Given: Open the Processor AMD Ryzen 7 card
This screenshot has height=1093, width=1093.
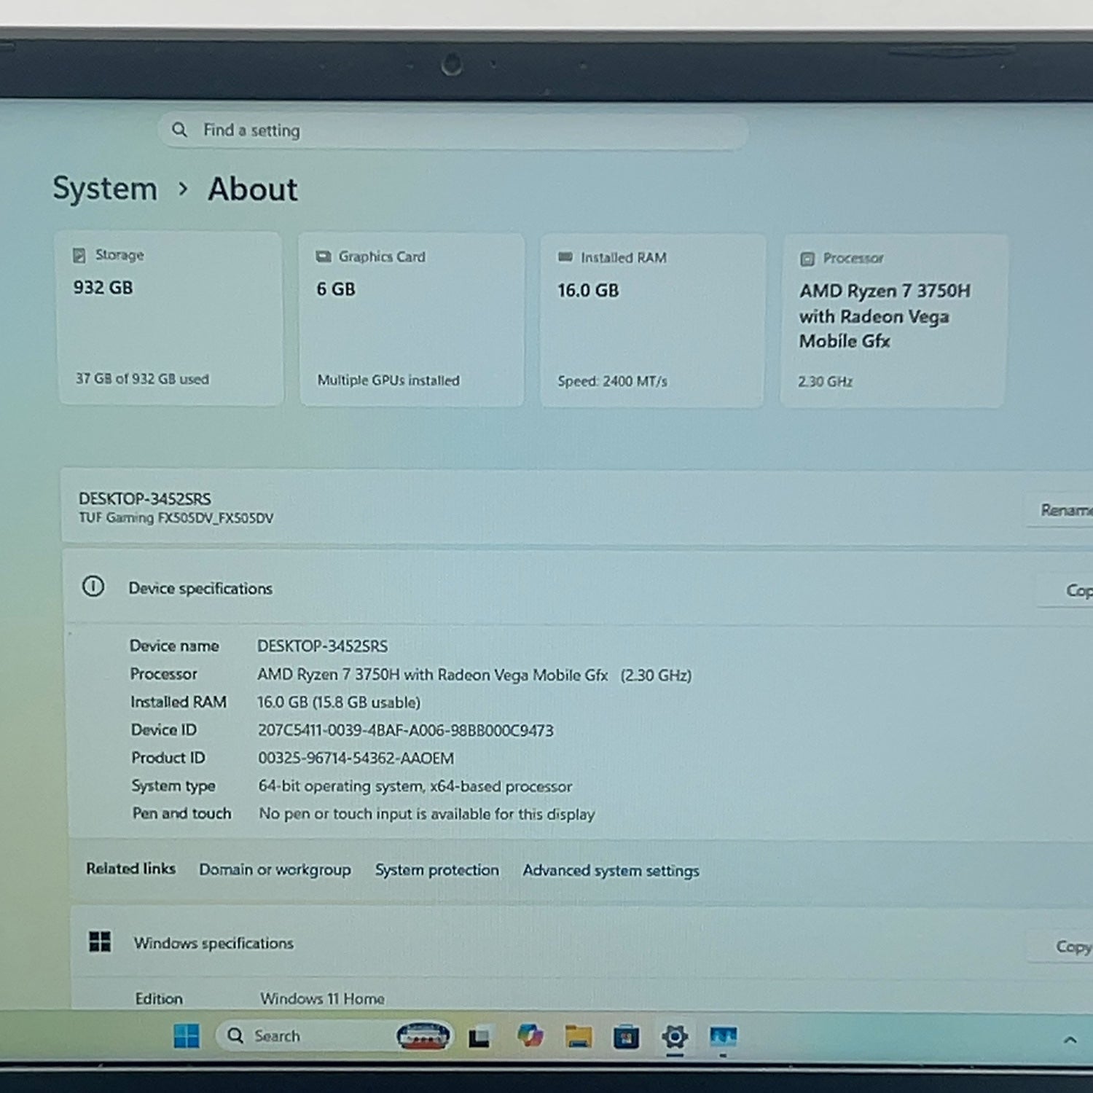Looking at the screenshot, I should [893, 321].
